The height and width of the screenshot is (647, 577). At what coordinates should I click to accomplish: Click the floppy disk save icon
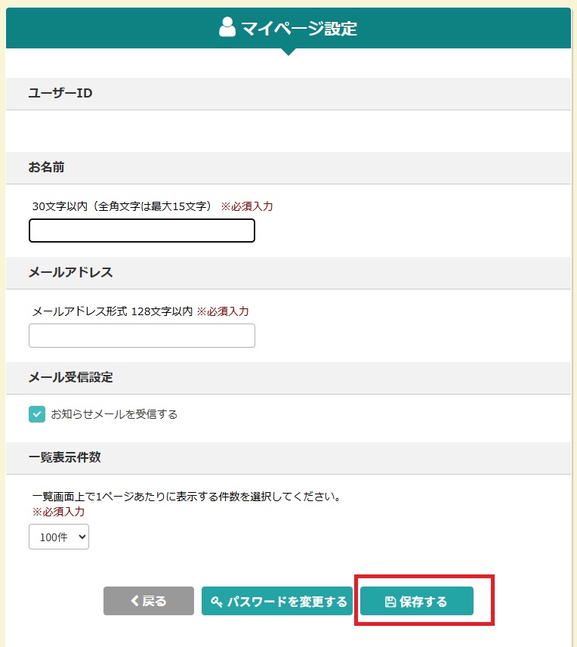pos(390,602)
